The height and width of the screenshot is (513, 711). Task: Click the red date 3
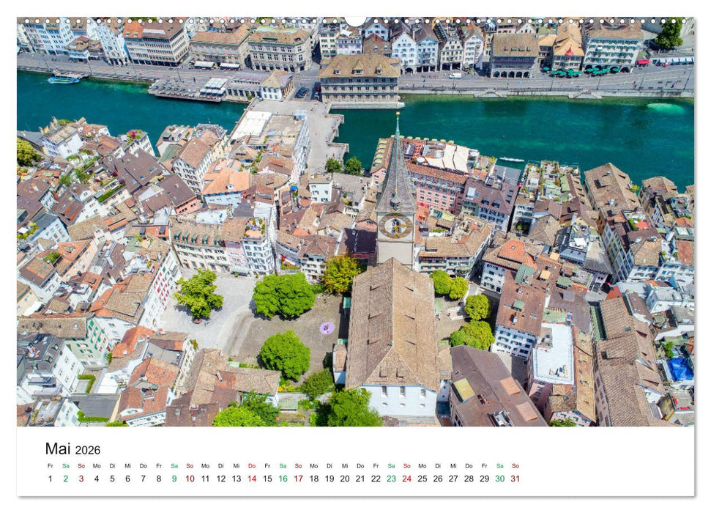point(82,477)
